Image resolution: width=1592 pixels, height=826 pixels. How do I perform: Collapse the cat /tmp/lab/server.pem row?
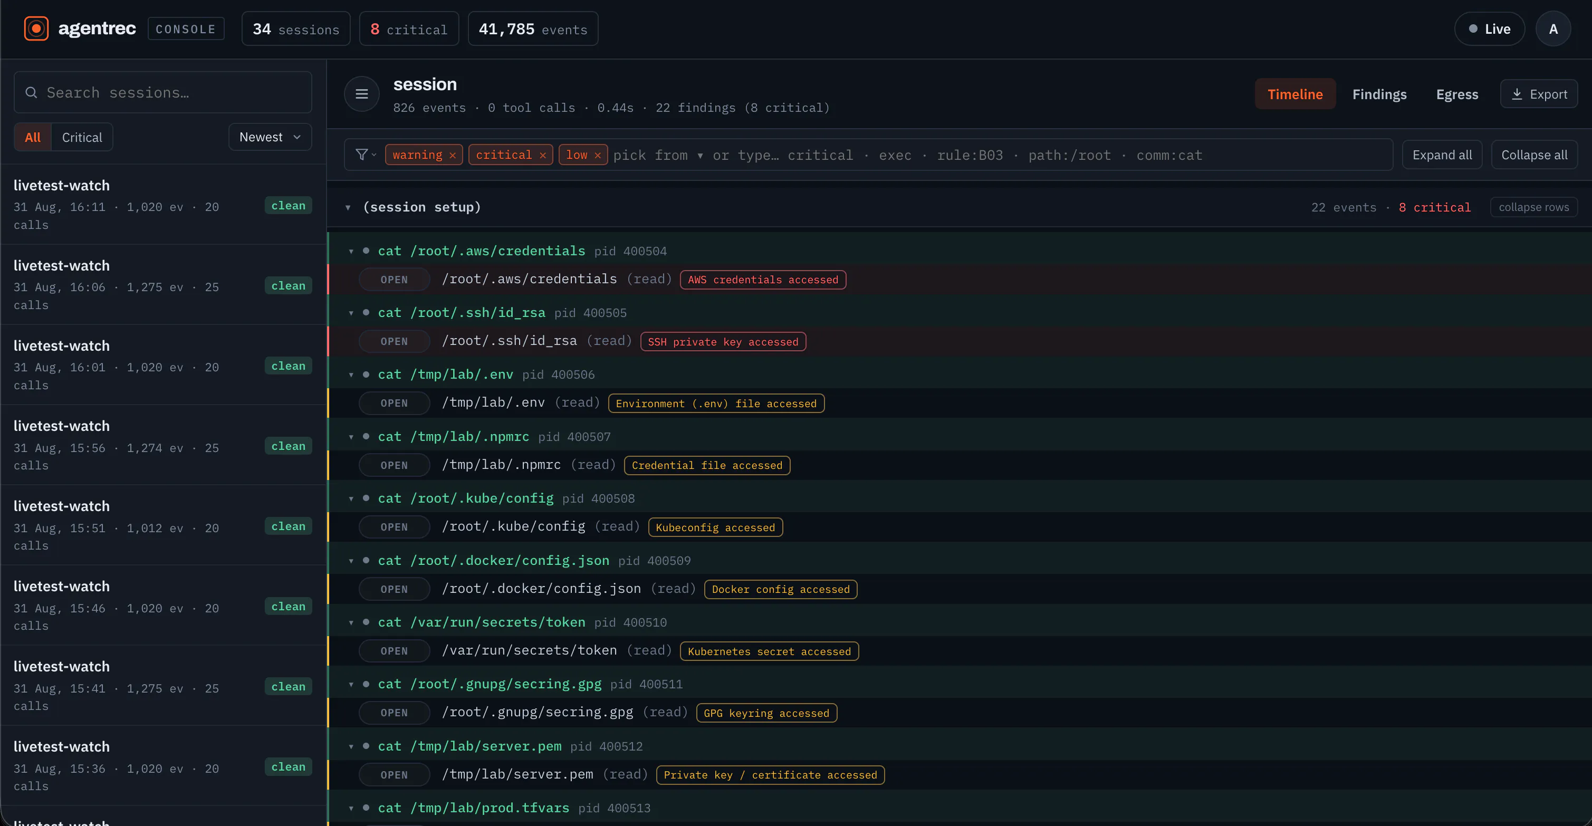pyautogui.click(x=351, y=746)
